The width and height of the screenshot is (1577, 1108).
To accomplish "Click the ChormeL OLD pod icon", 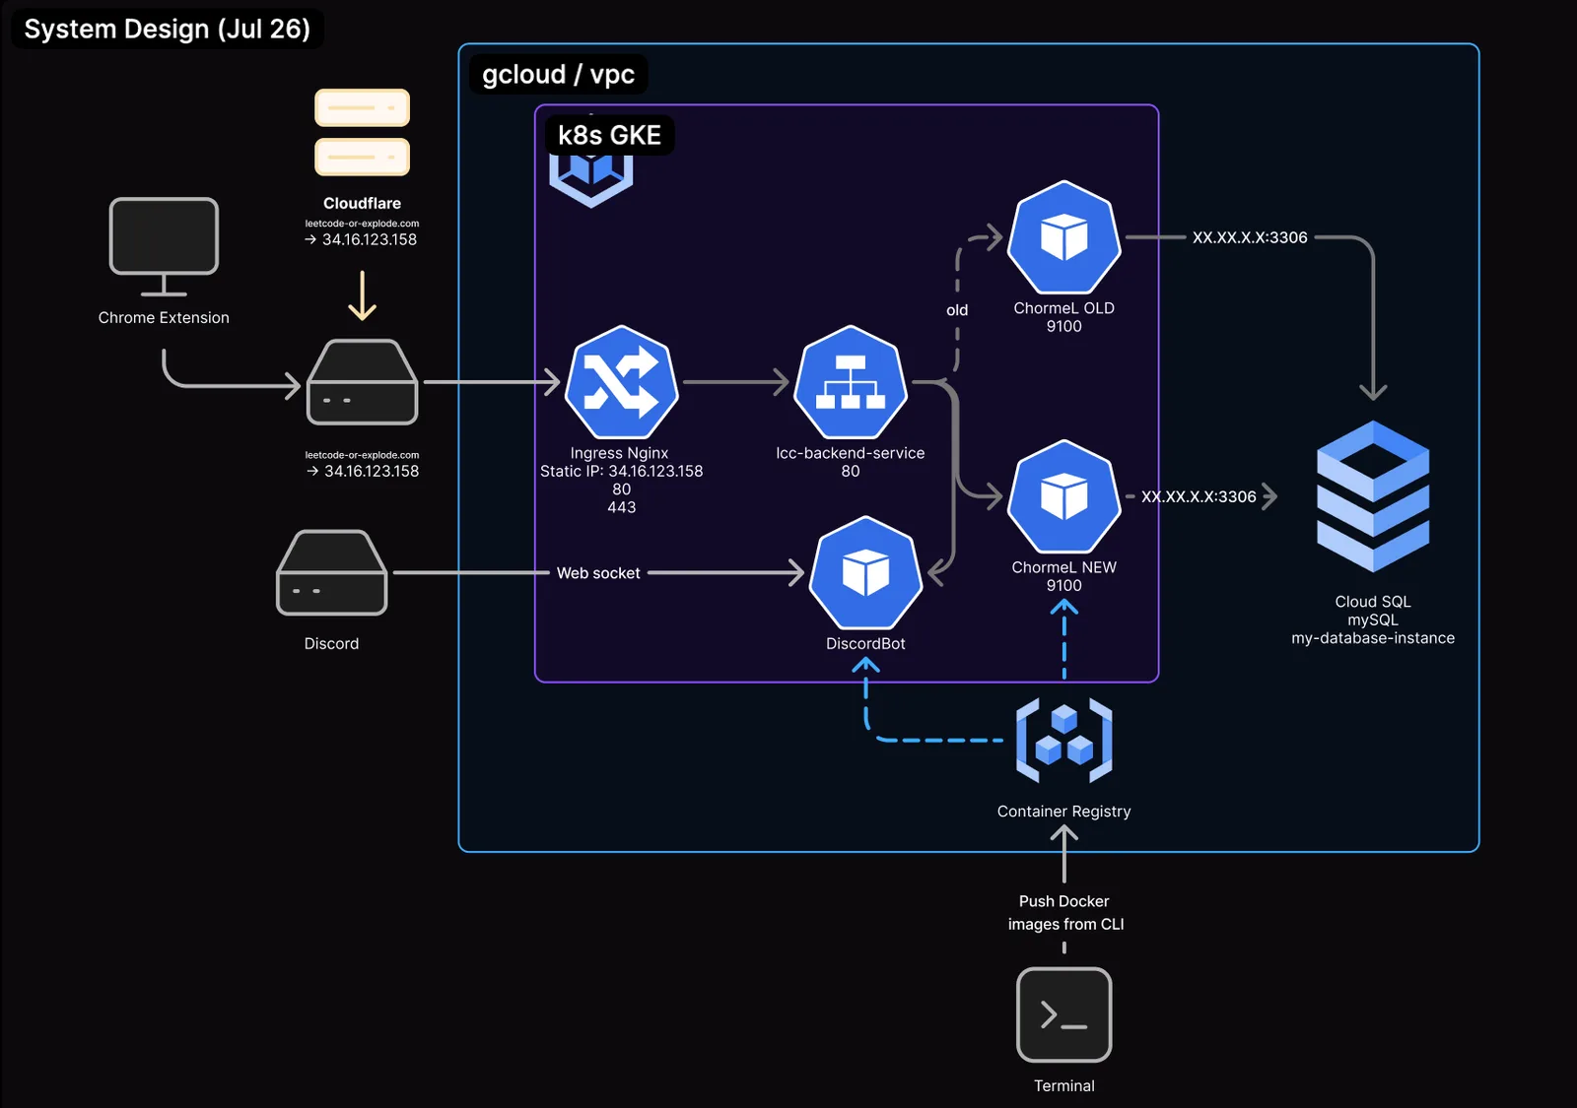I will coord(1064,237).
